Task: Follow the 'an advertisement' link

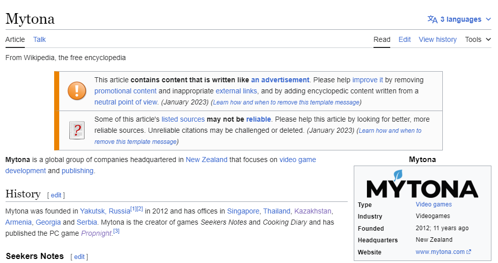Action: (x=280, y=80)
